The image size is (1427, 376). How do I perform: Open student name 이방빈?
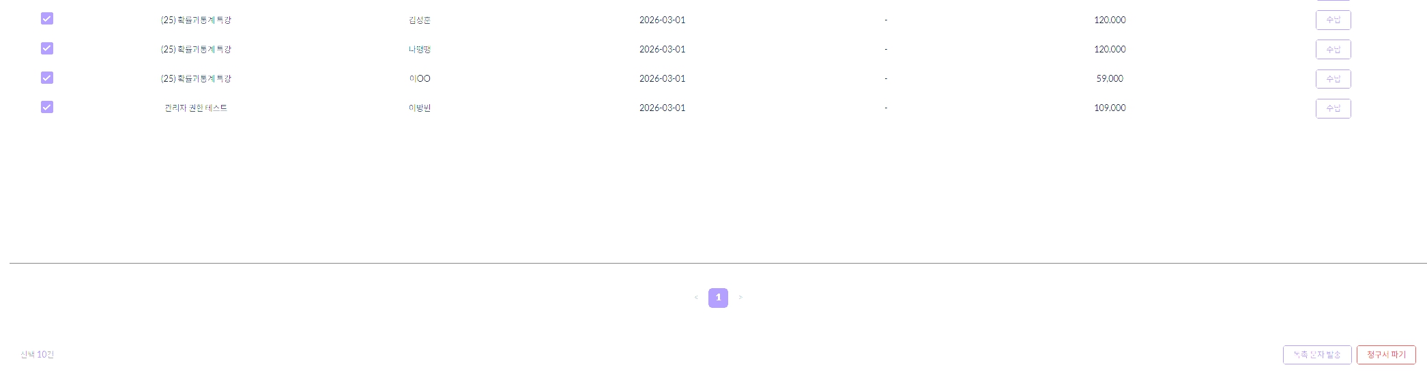420,108
